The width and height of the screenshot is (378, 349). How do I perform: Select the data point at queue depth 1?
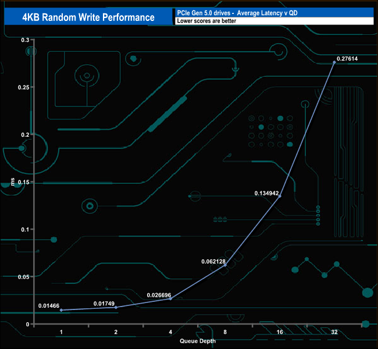pos(61,310)
